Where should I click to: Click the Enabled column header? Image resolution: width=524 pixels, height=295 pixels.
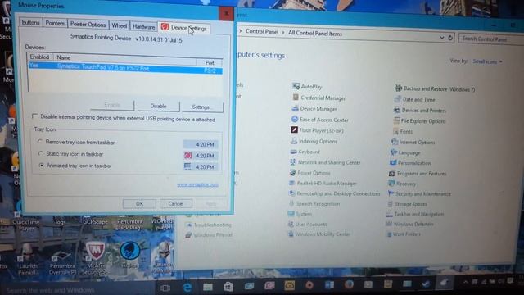[x=39, y=57]
